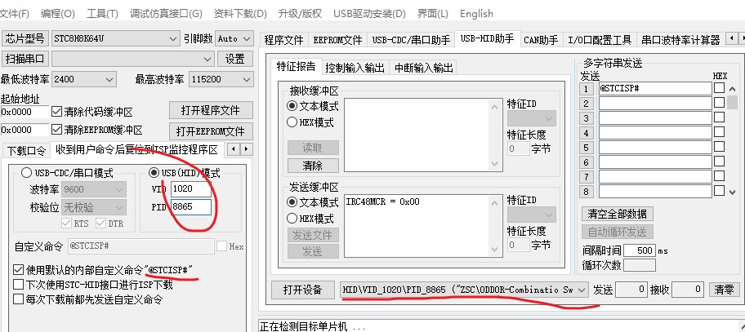The height and width of the screenshot is (332, 745).
Task: Open the 界面(L) menu
Action: coord(432,14)
